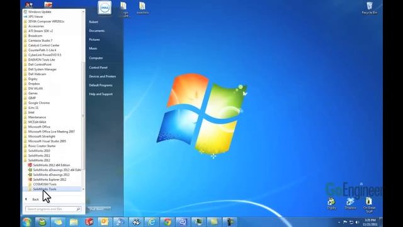Expand the Microsoft Visual Studio 2005 folder
This screenshot has width=403, height=227.
[47, 141]
